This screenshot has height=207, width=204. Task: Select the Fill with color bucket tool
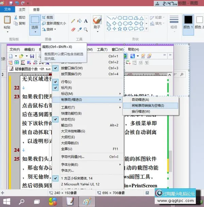click(x=79, y=21)
